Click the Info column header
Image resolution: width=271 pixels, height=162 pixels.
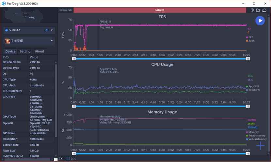pos(6,57)
